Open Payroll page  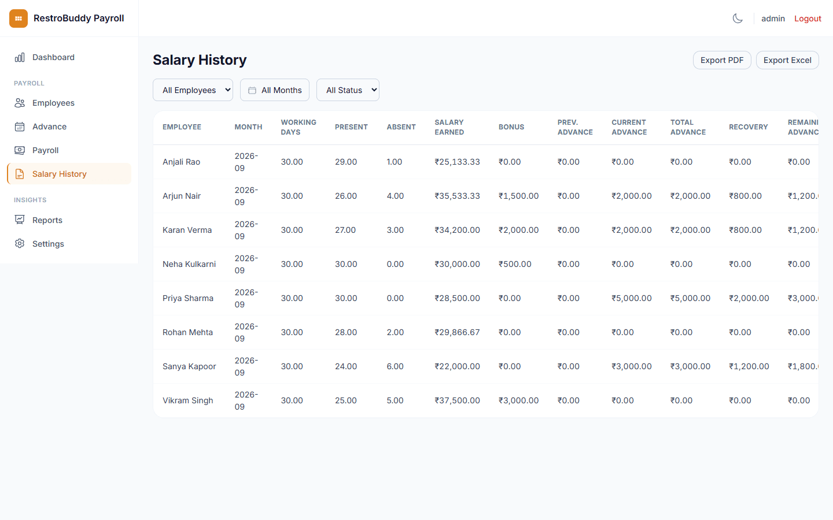click(69, 150)
